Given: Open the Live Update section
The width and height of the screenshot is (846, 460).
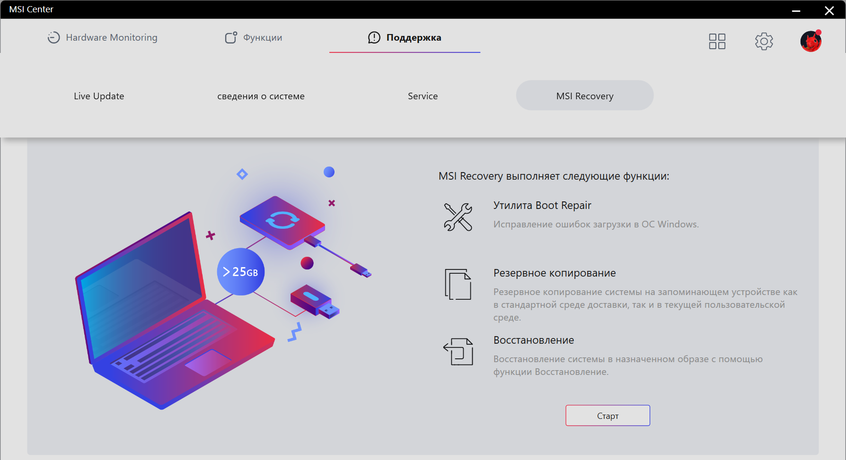Looking at the screenshot, I should click(99, 96).
